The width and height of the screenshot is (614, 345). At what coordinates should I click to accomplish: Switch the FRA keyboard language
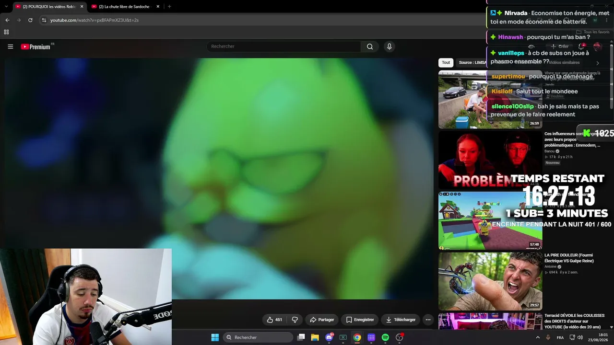[x=560, y=337]
